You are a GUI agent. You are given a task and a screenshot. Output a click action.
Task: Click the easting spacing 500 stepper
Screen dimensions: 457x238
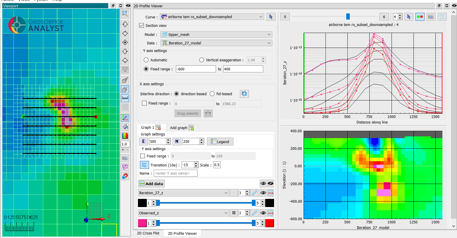(168, 141)
